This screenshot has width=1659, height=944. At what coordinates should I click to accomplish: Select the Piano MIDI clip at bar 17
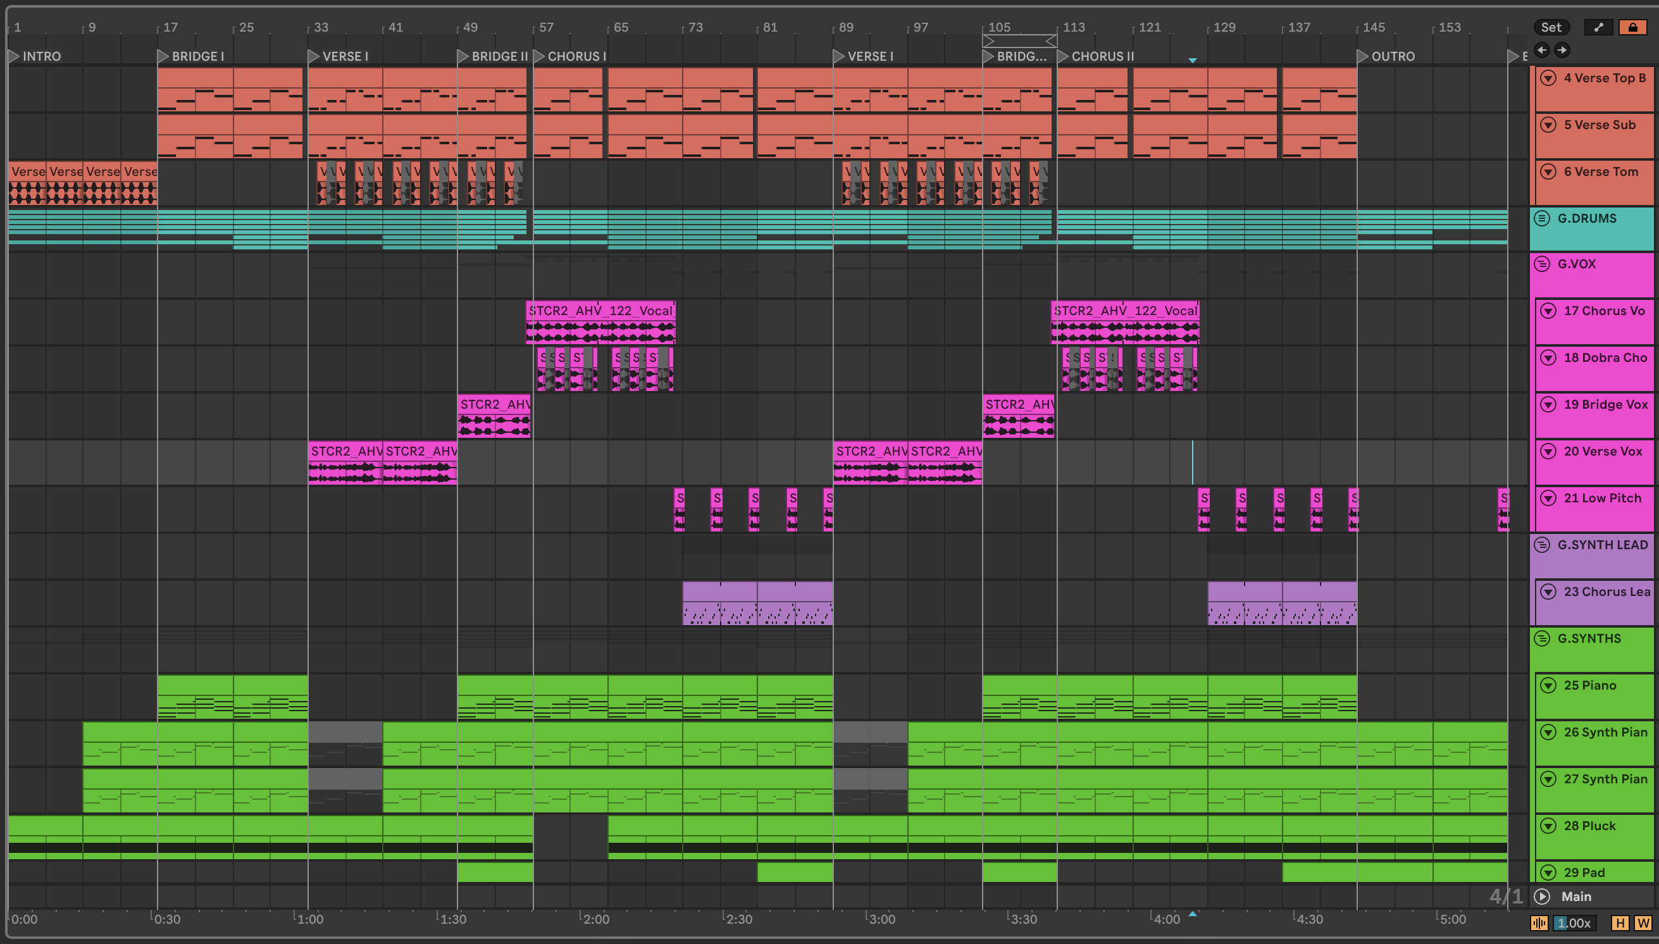[x=195, y=697]
